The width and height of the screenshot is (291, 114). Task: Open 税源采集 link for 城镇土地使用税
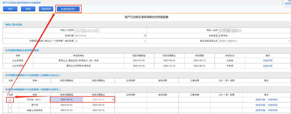coord(260,110)
